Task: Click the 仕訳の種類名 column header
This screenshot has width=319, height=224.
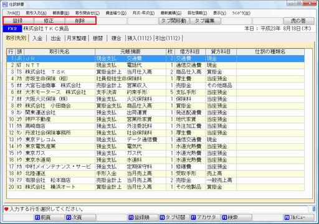Action: (x=270, y=52)
